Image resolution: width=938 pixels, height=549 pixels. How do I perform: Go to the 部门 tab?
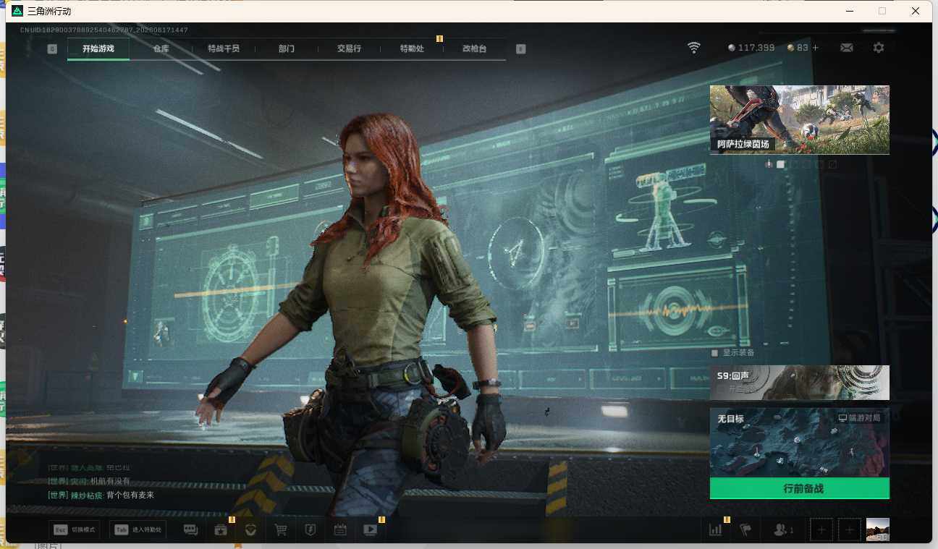click(287, 49)
